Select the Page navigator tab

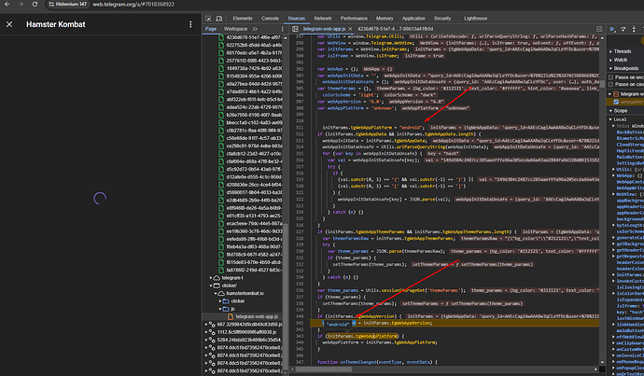pos(211,29)
